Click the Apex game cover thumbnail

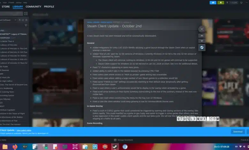click(231, 87)
